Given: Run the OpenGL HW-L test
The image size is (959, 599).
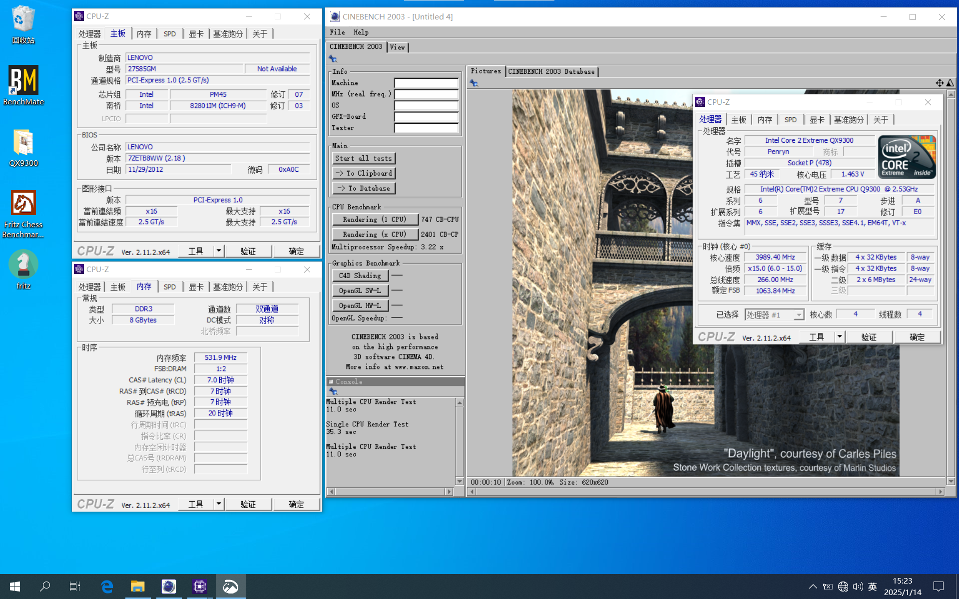Looking at the screenshot, I should (x=360, y=305).
